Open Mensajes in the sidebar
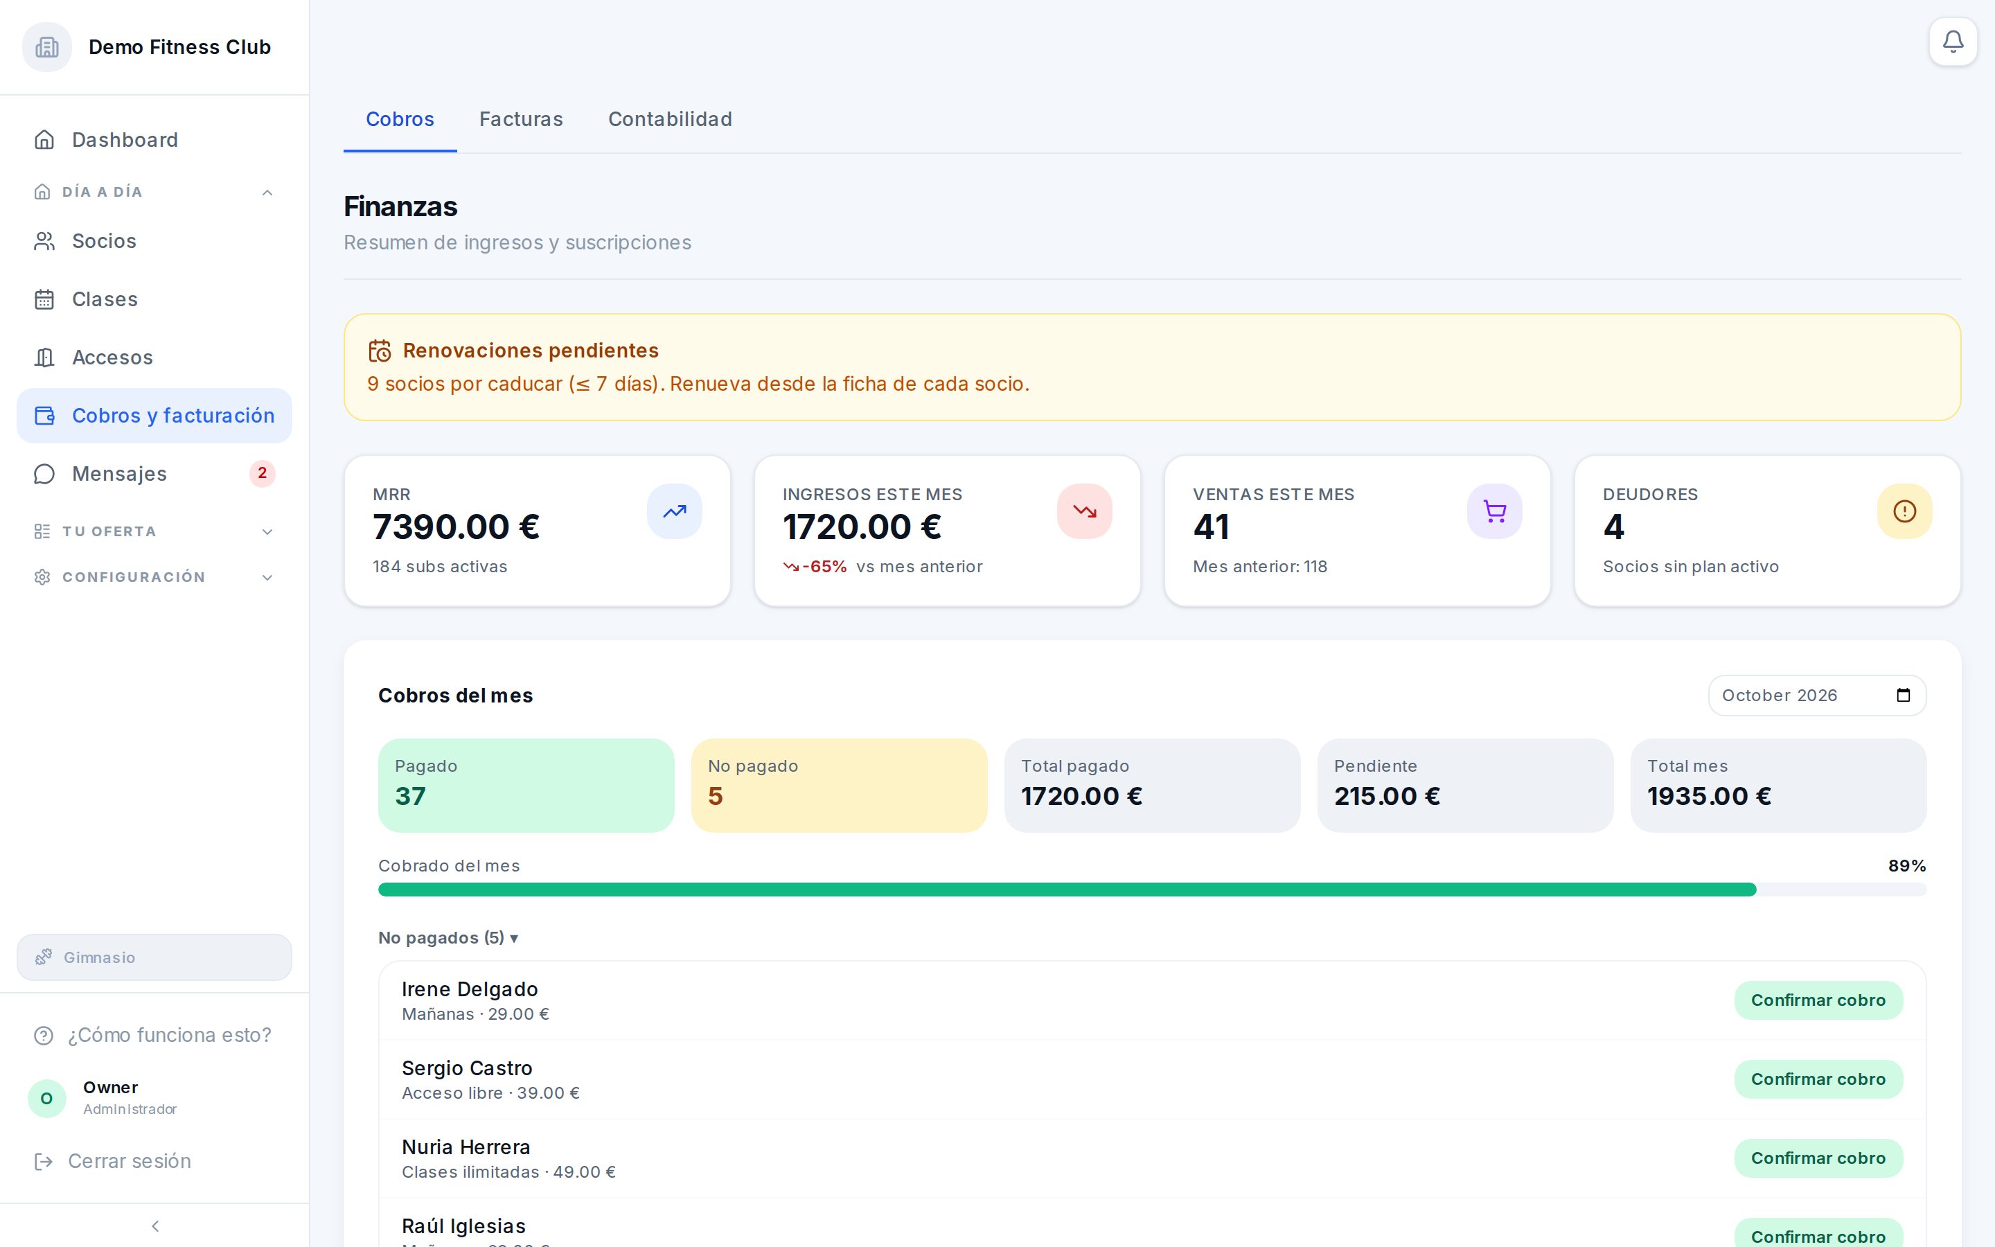The height and width of the screenshot is (1247, 1995). [154, 473]
